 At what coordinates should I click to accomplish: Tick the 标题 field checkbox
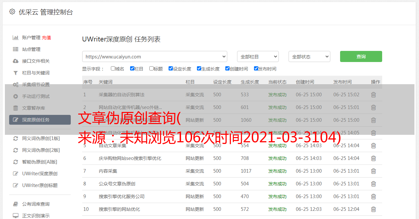coord(151,69)
